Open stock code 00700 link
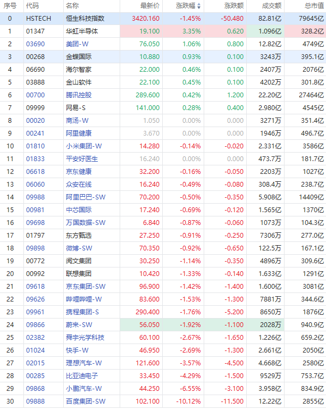 click(35, 95)
